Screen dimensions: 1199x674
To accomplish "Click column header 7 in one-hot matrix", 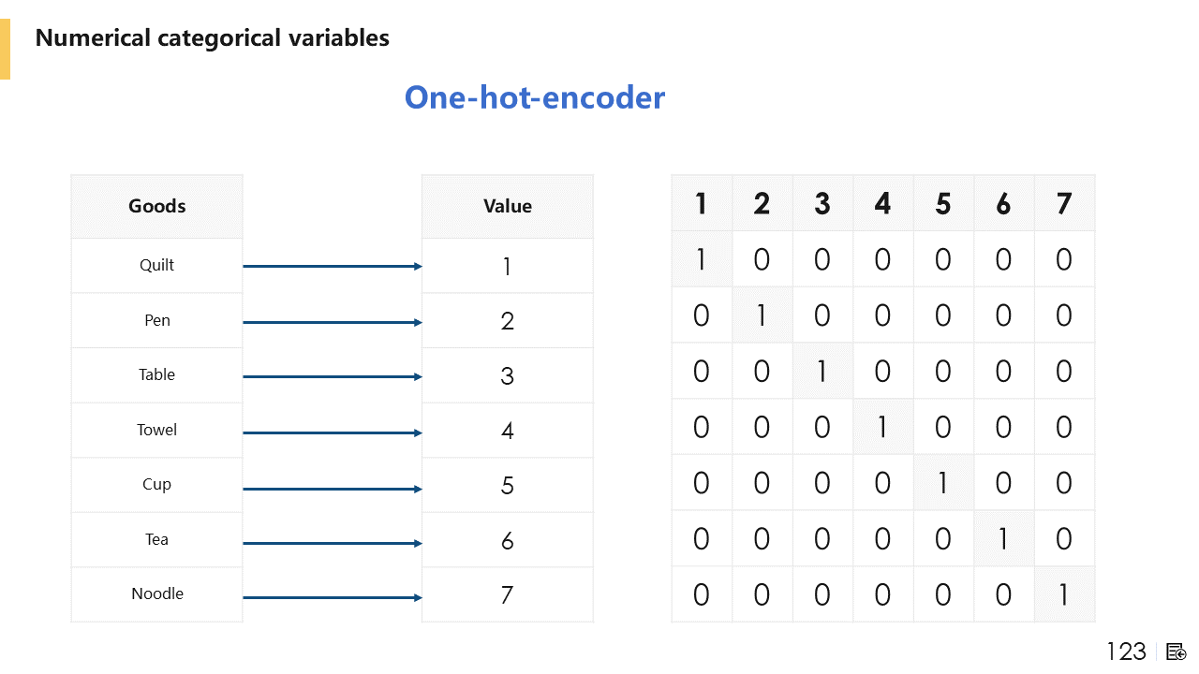I will coord(1064,203).
